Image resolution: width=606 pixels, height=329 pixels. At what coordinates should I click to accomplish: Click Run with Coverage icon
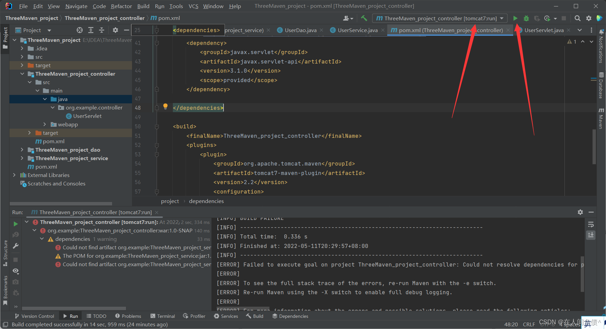[x=537, y=18]
